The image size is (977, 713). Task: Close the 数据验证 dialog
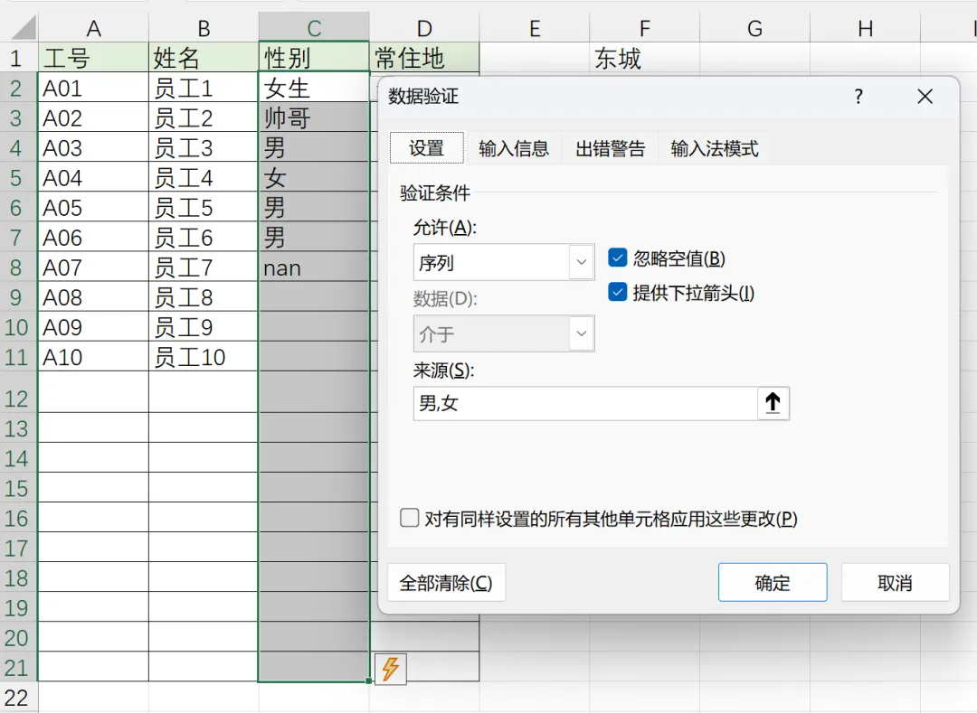(925, 97)
